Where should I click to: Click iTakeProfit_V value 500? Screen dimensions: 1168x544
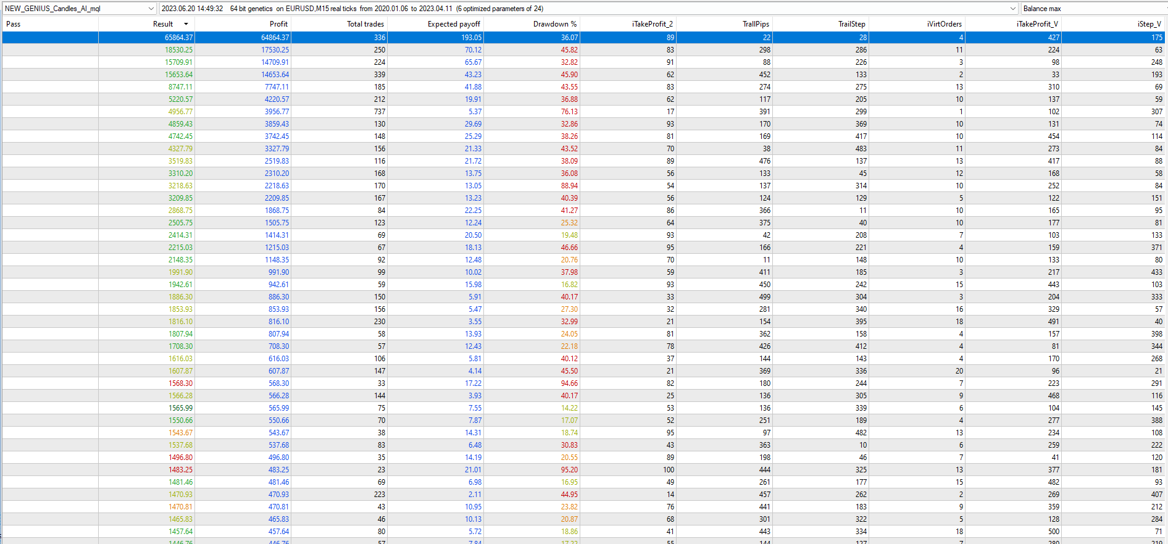click(1053, 532)
